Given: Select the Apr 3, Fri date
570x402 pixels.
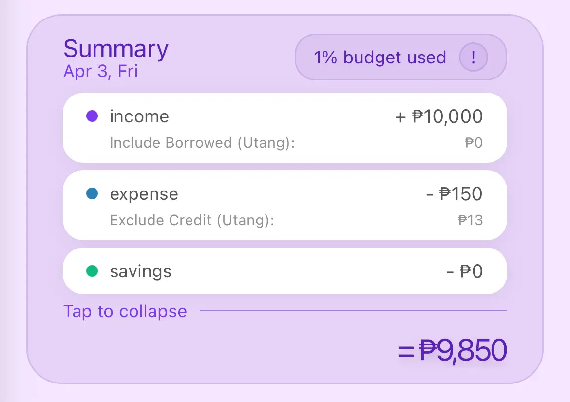Looking at the screenshot, I should pos(101,72).
